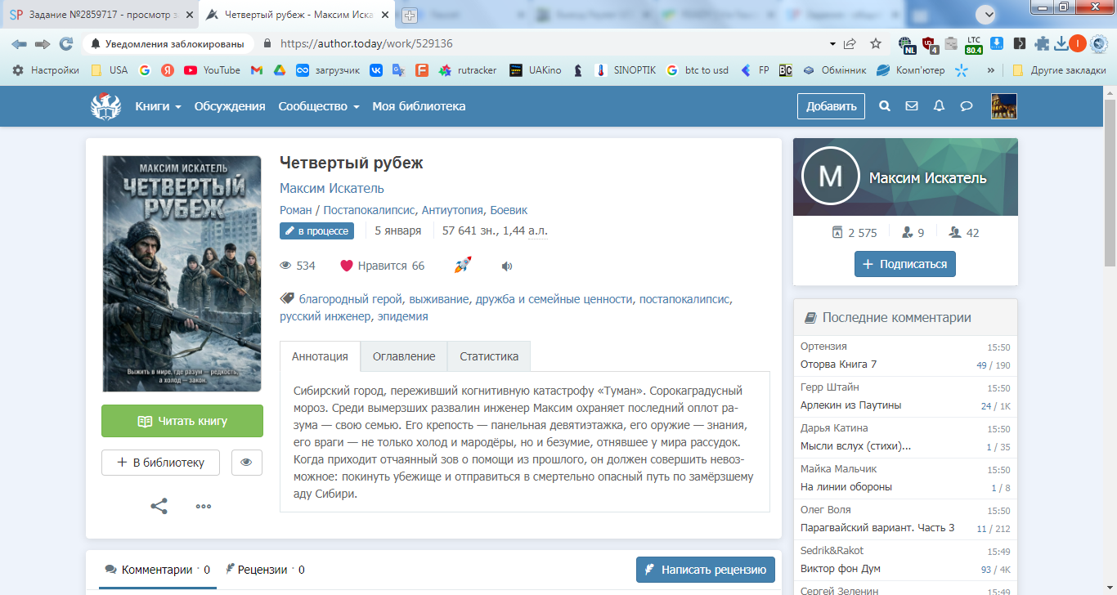Click the Подписаться button
1117x595 pixels.
905,264
